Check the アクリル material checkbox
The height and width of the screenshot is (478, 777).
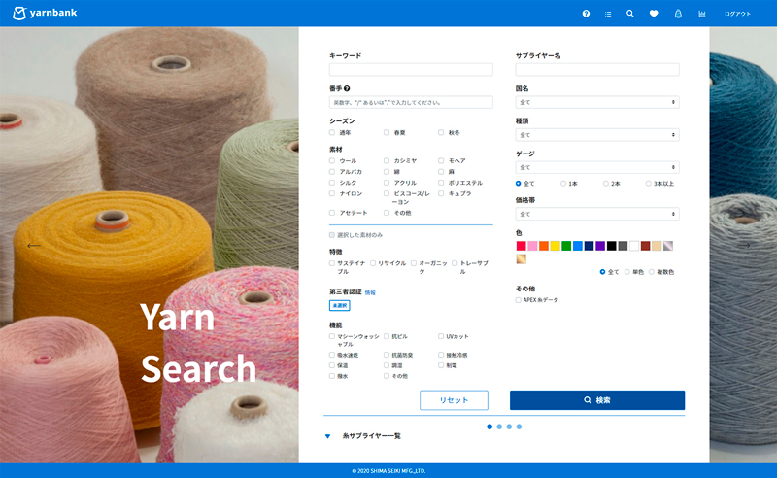tap(387, 183)
